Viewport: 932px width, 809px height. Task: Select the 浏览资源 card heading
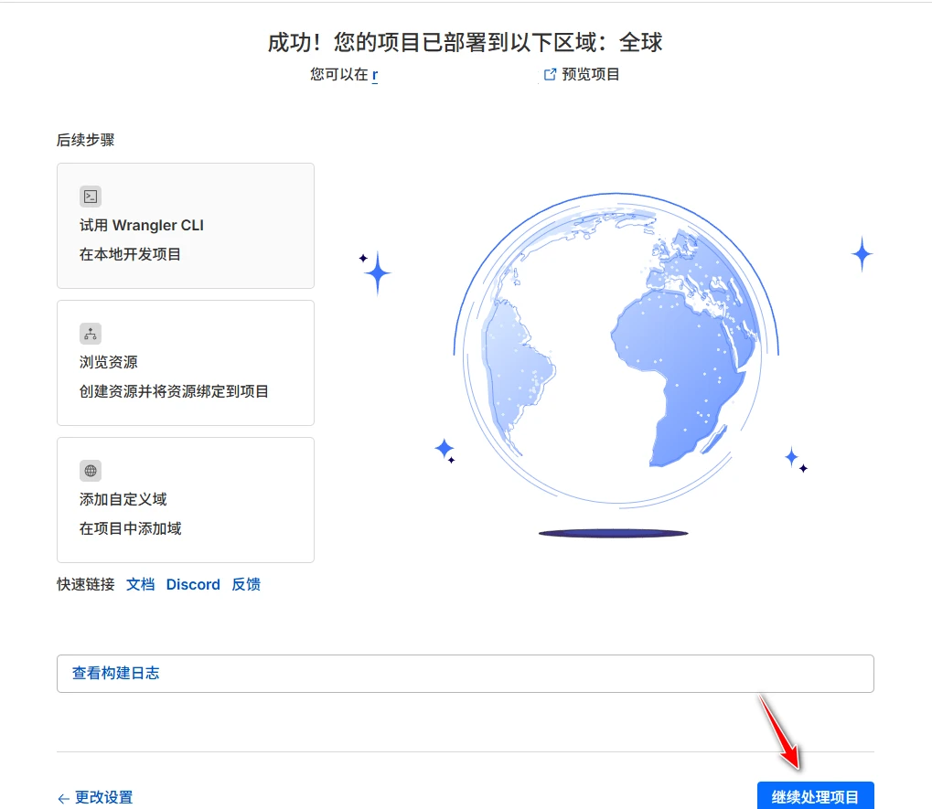tap(109, 363)
